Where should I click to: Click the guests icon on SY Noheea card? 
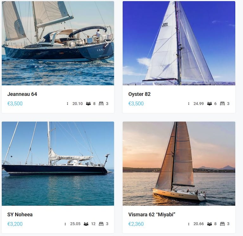point(86,224)
